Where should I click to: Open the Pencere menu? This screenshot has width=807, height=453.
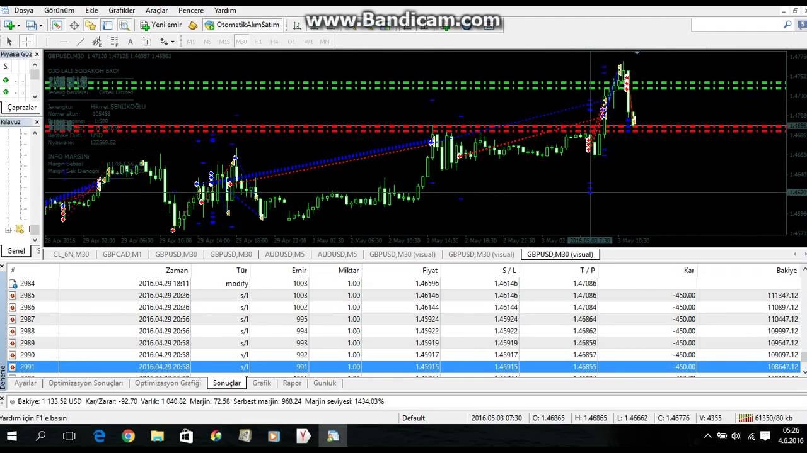(x=191, y=10)
